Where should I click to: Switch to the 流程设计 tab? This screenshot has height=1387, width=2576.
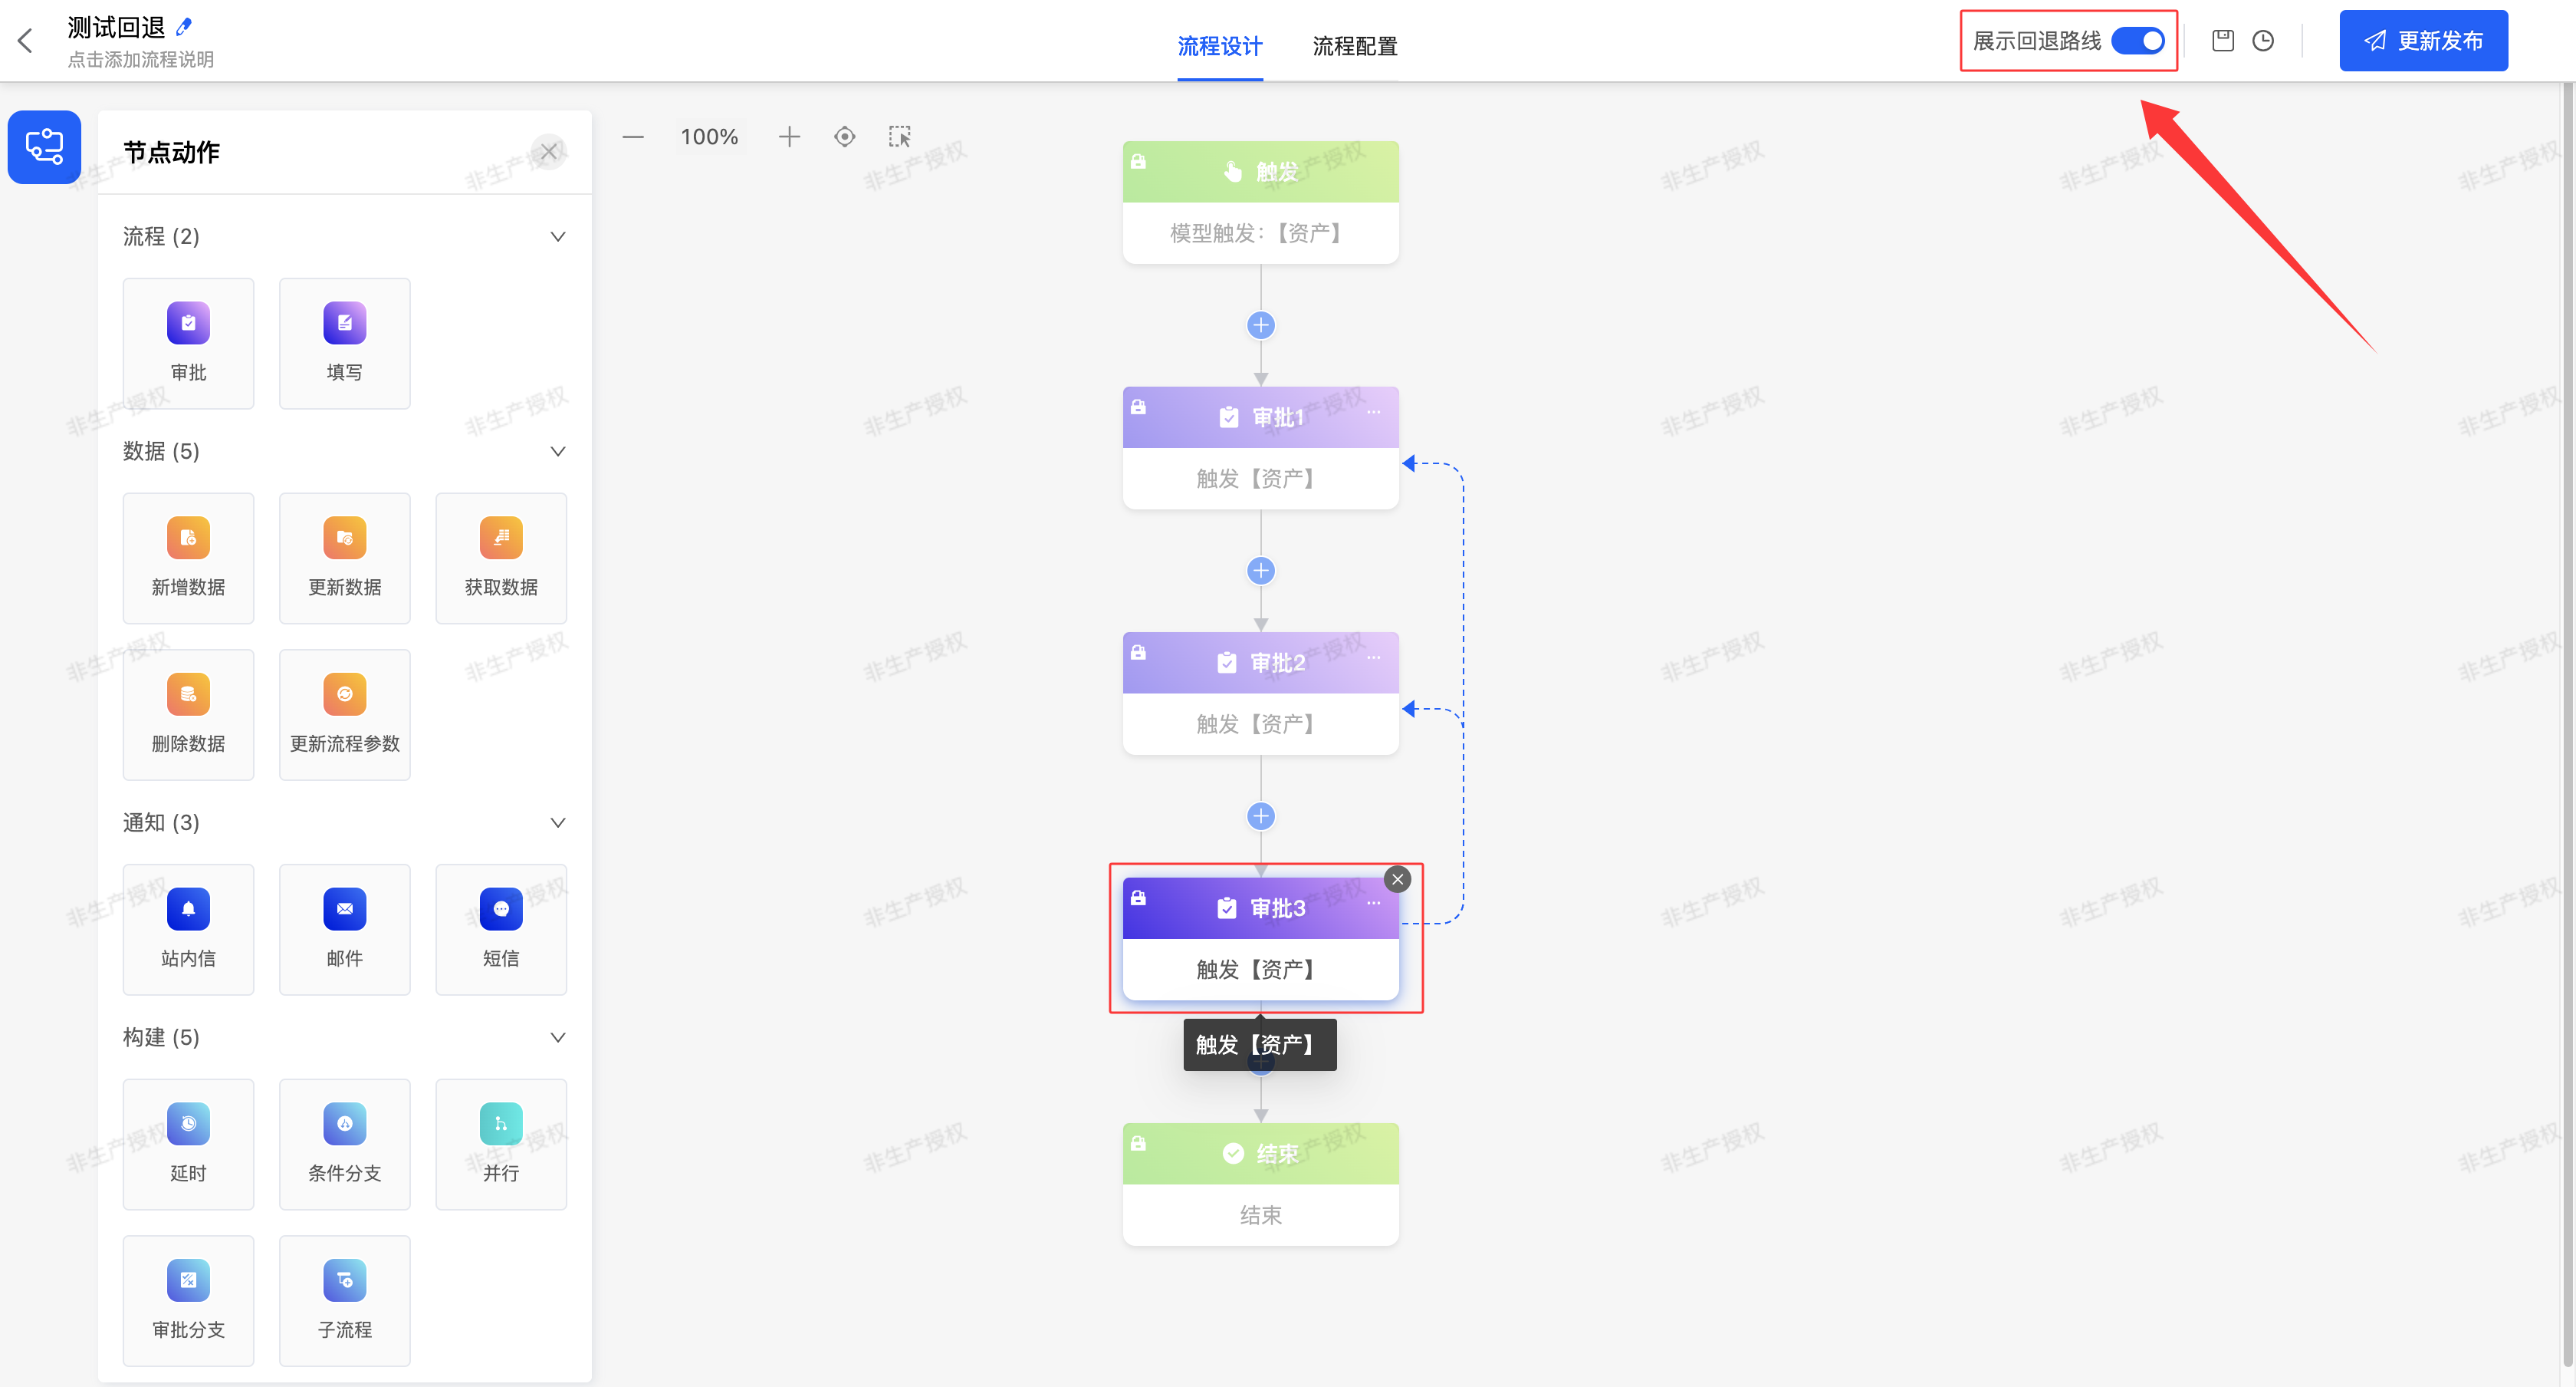[1219, 46]
